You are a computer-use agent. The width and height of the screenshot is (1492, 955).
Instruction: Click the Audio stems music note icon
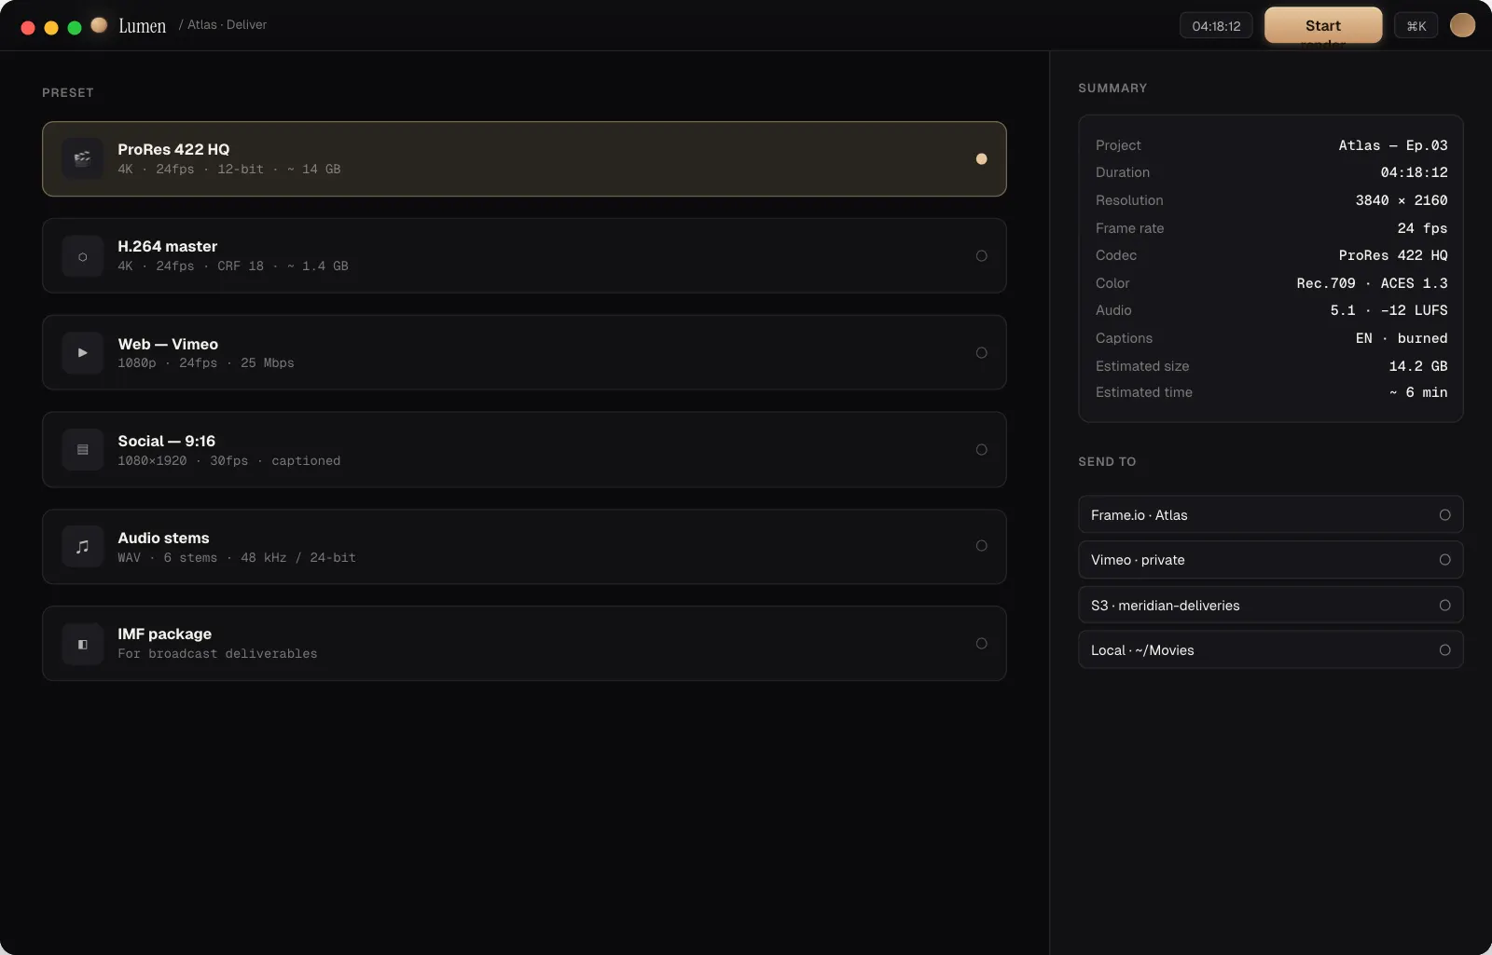pos(82,547)
